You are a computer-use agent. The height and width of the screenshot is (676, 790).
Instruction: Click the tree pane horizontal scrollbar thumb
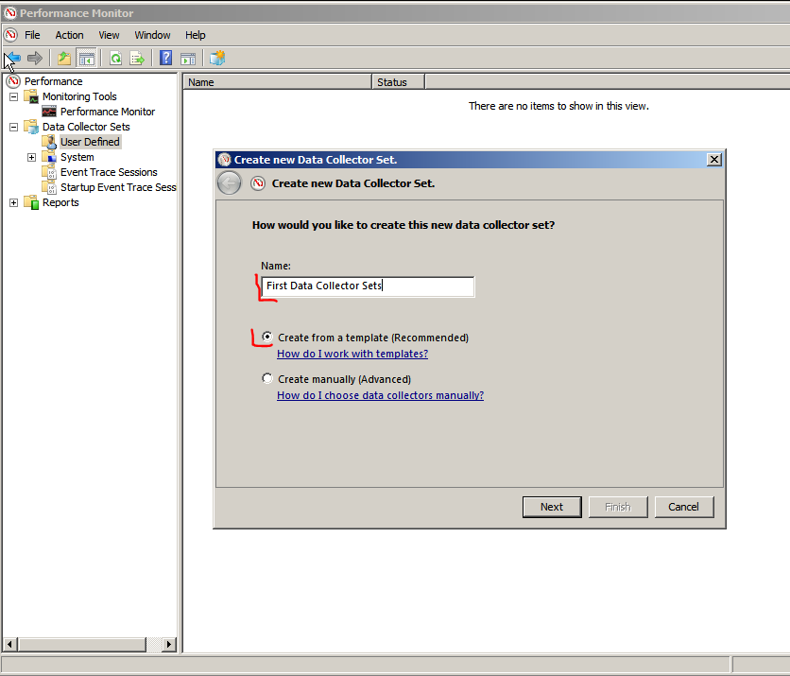(x=82, y=644)
